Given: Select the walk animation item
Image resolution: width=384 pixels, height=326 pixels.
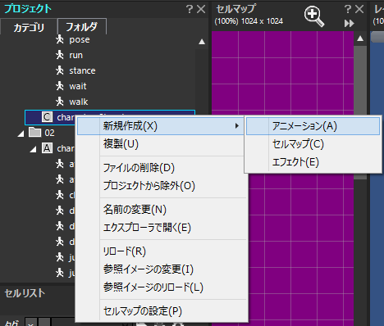Looking at the screenshot, I should click(x=79, y=102).
